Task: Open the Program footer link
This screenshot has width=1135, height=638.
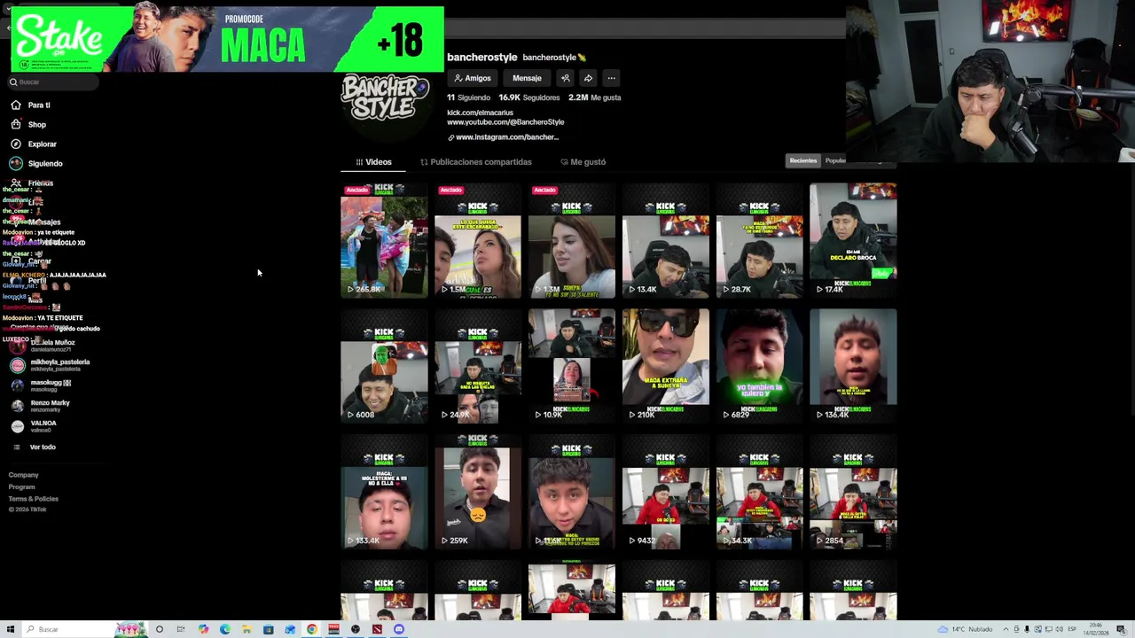Action: click(22, 486)
